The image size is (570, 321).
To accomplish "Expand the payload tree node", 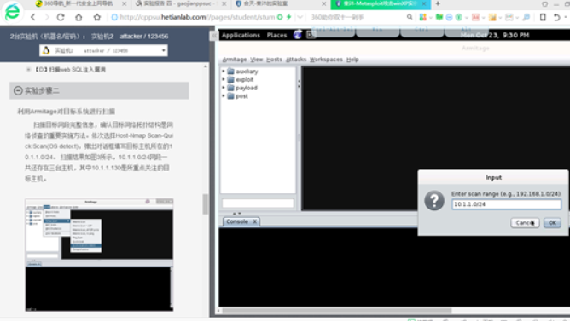I will click(224, 88).
